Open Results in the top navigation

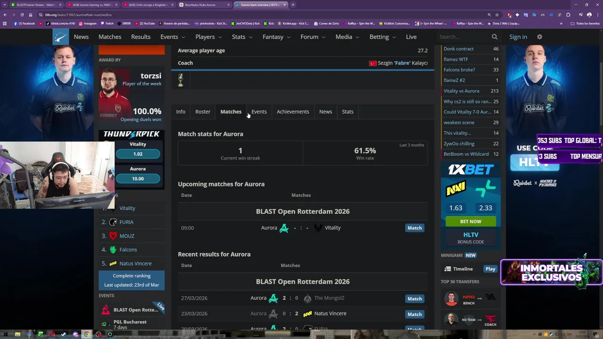click(x=141, y=37)
